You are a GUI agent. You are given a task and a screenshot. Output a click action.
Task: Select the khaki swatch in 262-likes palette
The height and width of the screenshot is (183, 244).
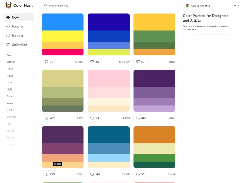[63, 79]
